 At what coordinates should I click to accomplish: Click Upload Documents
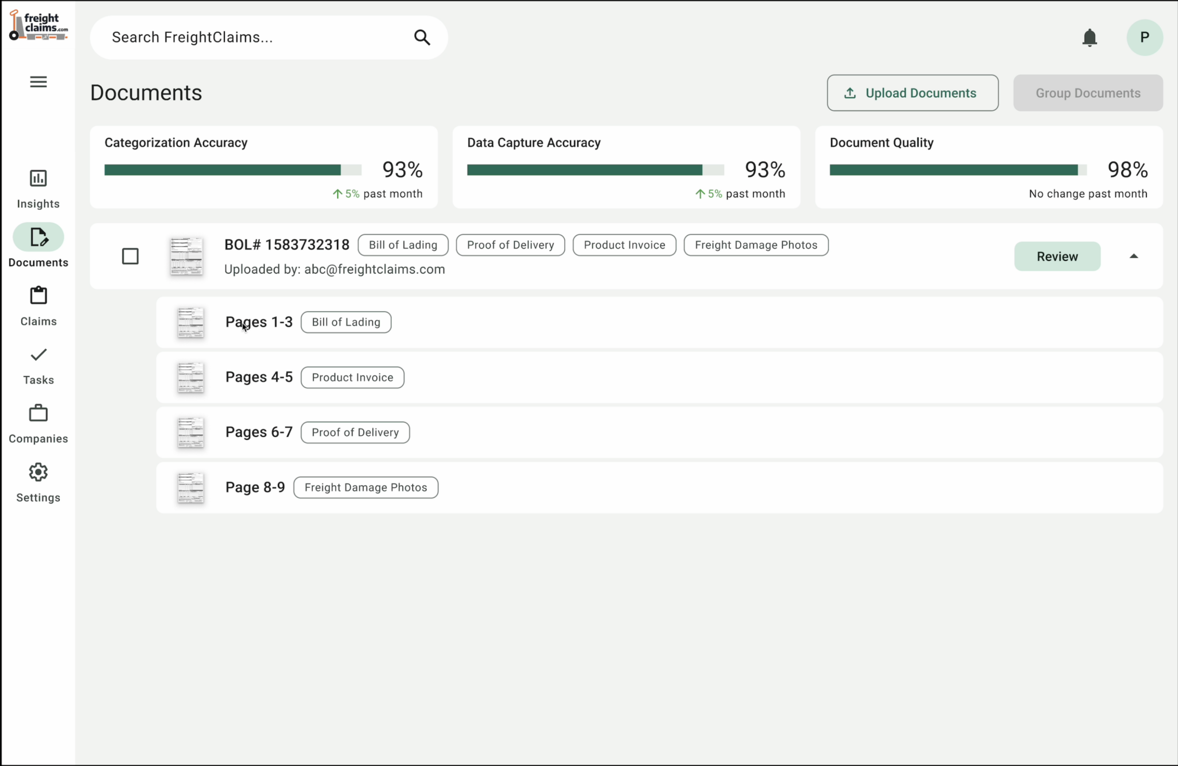click(x=912, y=93)
